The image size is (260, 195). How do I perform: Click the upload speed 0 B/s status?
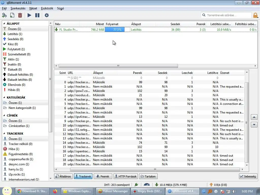[x=218, y=185]
